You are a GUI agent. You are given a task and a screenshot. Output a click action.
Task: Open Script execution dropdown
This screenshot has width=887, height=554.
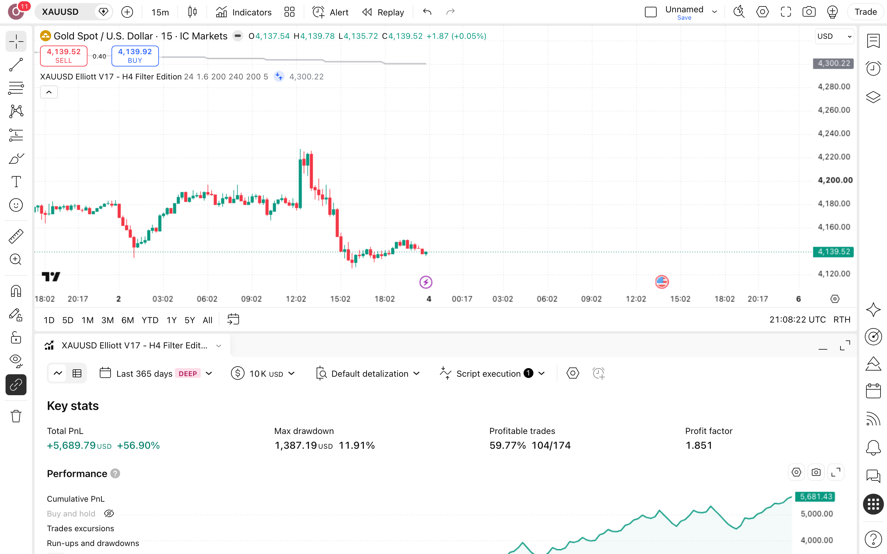492,374
